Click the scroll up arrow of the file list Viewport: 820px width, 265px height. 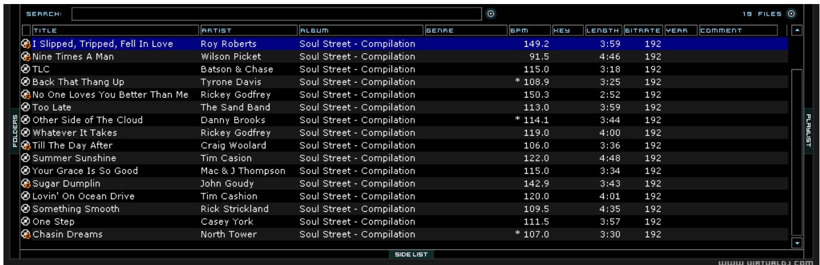797,29
